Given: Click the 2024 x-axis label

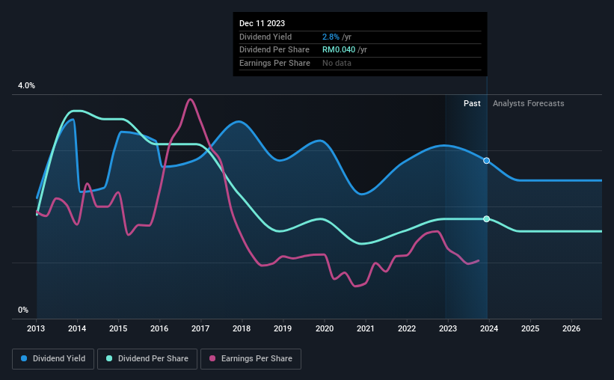Looking at the screenshot, I should pos(489,328).
